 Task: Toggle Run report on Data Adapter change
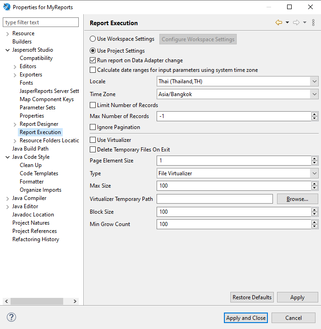click(x=92, y=60)
